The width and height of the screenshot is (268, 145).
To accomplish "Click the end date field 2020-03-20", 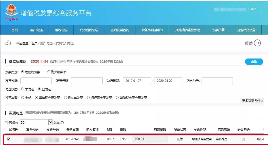I will coord(168,81).
